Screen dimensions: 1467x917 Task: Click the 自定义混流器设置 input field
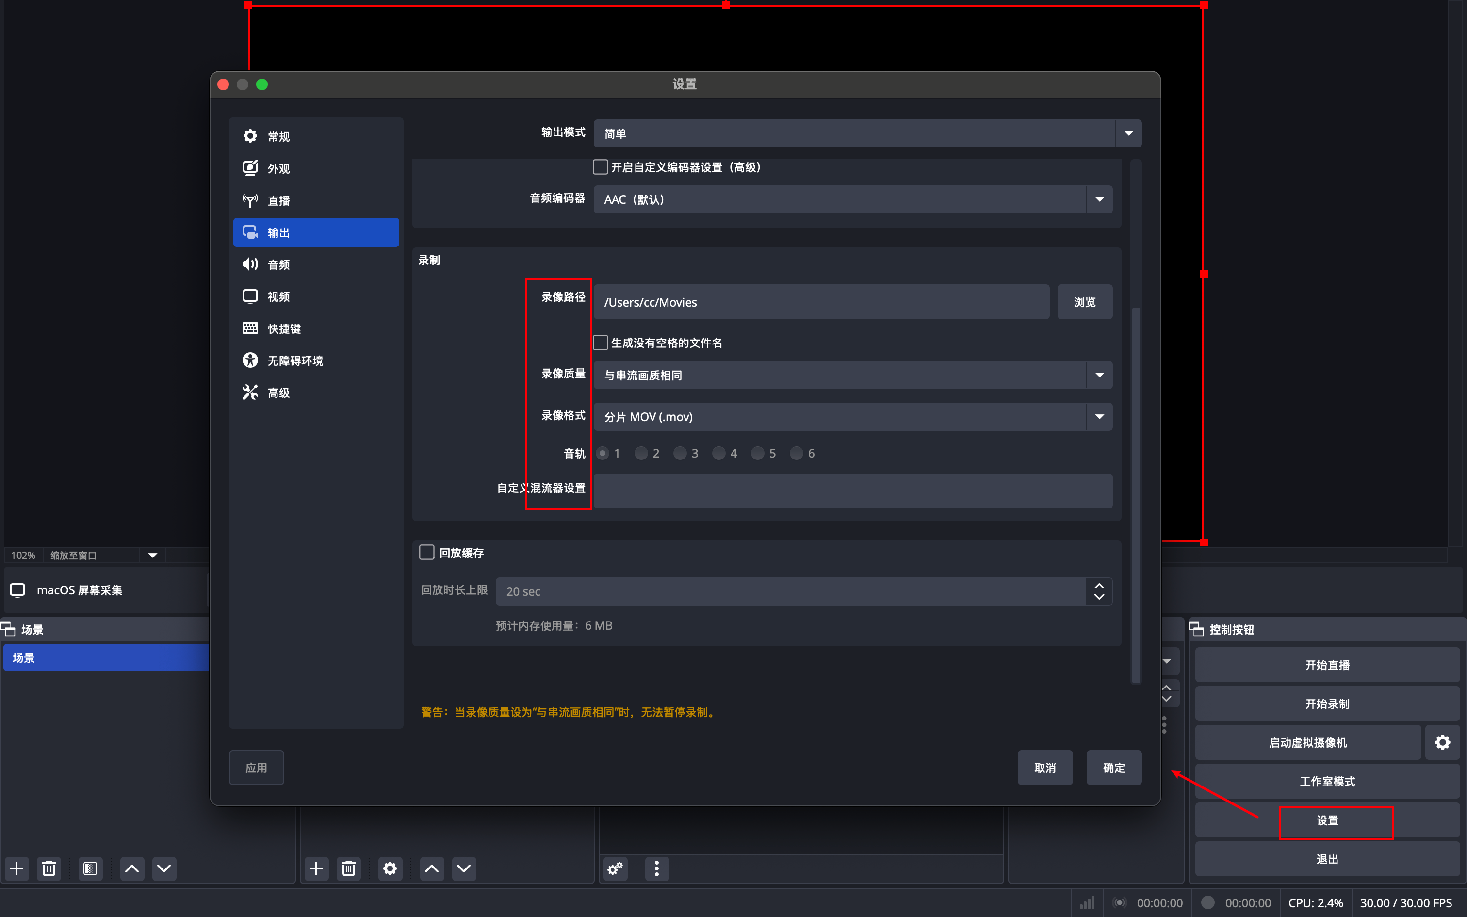pos(852,491)
